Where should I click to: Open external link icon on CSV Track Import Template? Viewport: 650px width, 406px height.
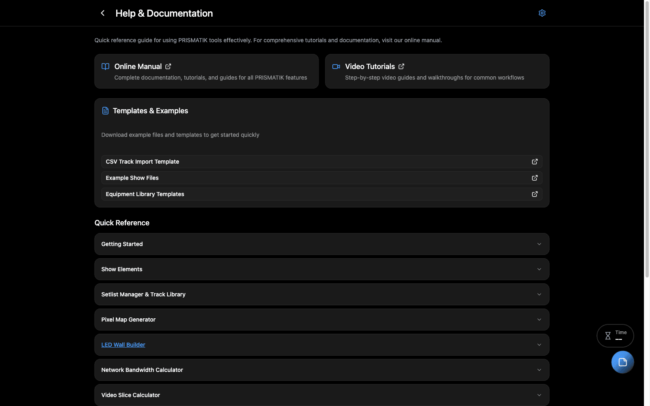pyautogui.click(x=535, y=162)
